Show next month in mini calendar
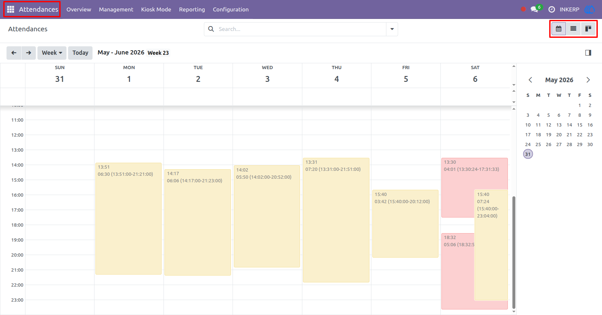Image resolution: width=602 pixels, height=315 pixels. (588, 80)
